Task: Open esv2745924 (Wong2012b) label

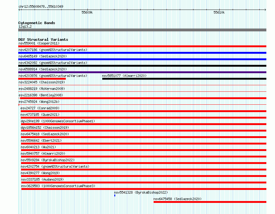Action: tap(39, 102)
